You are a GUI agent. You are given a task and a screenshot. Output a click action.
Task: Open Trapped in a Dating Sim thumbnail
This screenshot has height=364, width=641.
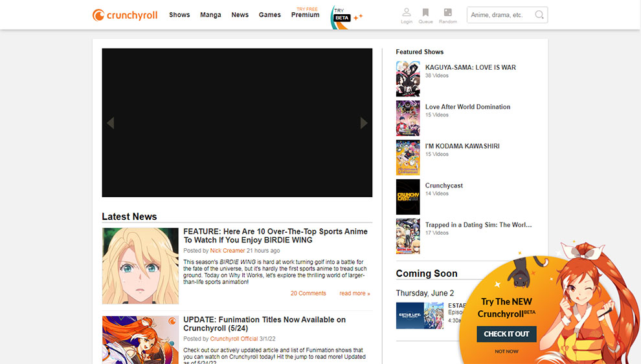tap(407, 236)
